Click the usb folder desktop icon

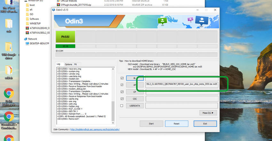9,26
